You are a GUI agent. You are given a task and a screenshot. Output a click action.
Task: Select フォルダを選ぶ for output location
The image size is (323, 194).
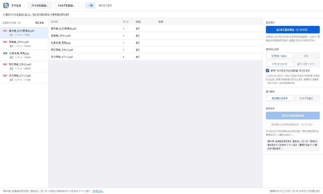pyautogui.click(x=306, y=98)
